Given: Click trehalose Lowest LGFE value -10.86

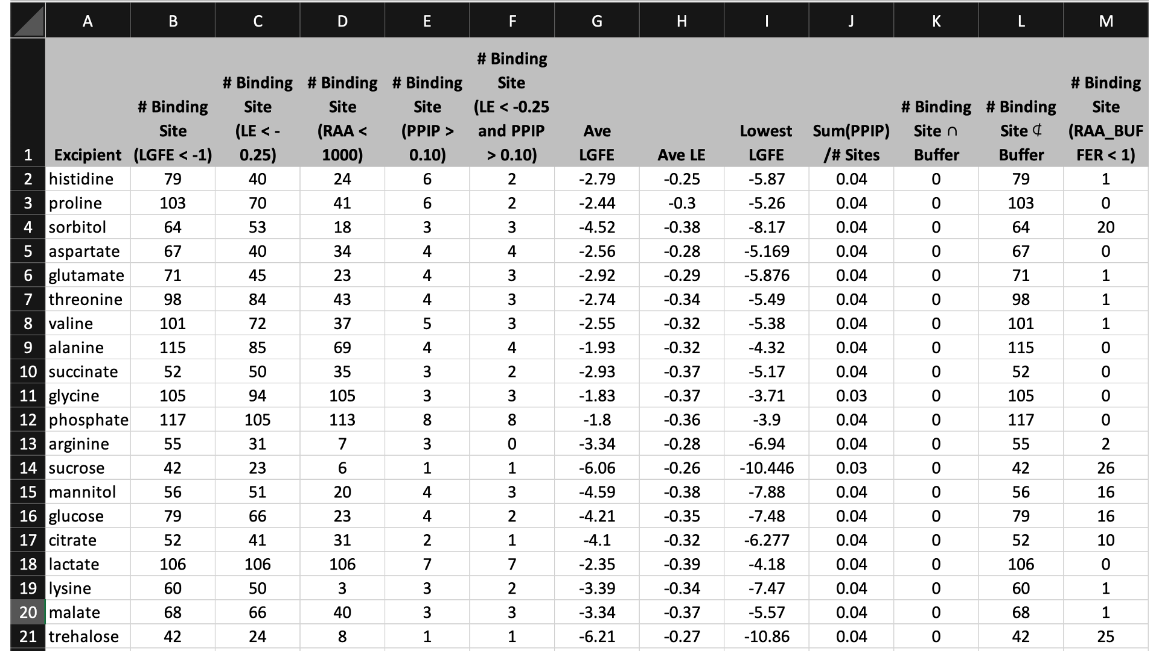Looking at the screenshot, I should (x=766, y=637).
